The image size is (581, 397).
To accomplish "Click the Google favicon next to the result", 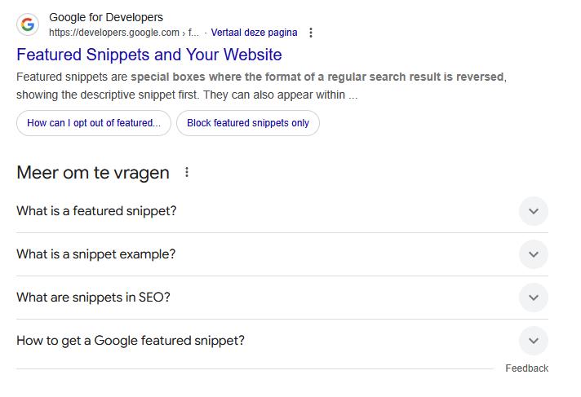I will [28, 24].
